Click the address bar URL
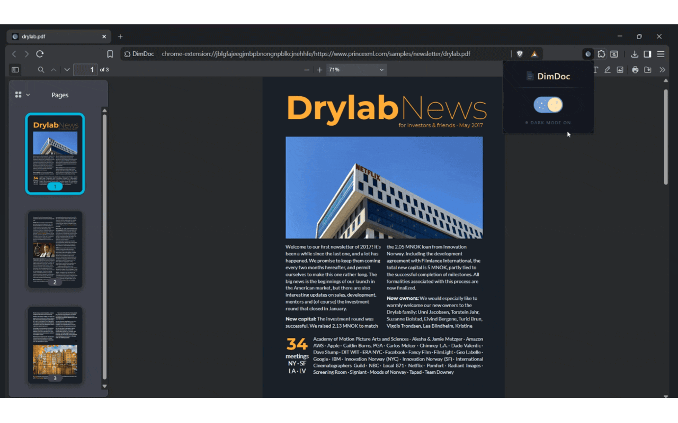Screen dimensions: 678x423 (316, 54)
